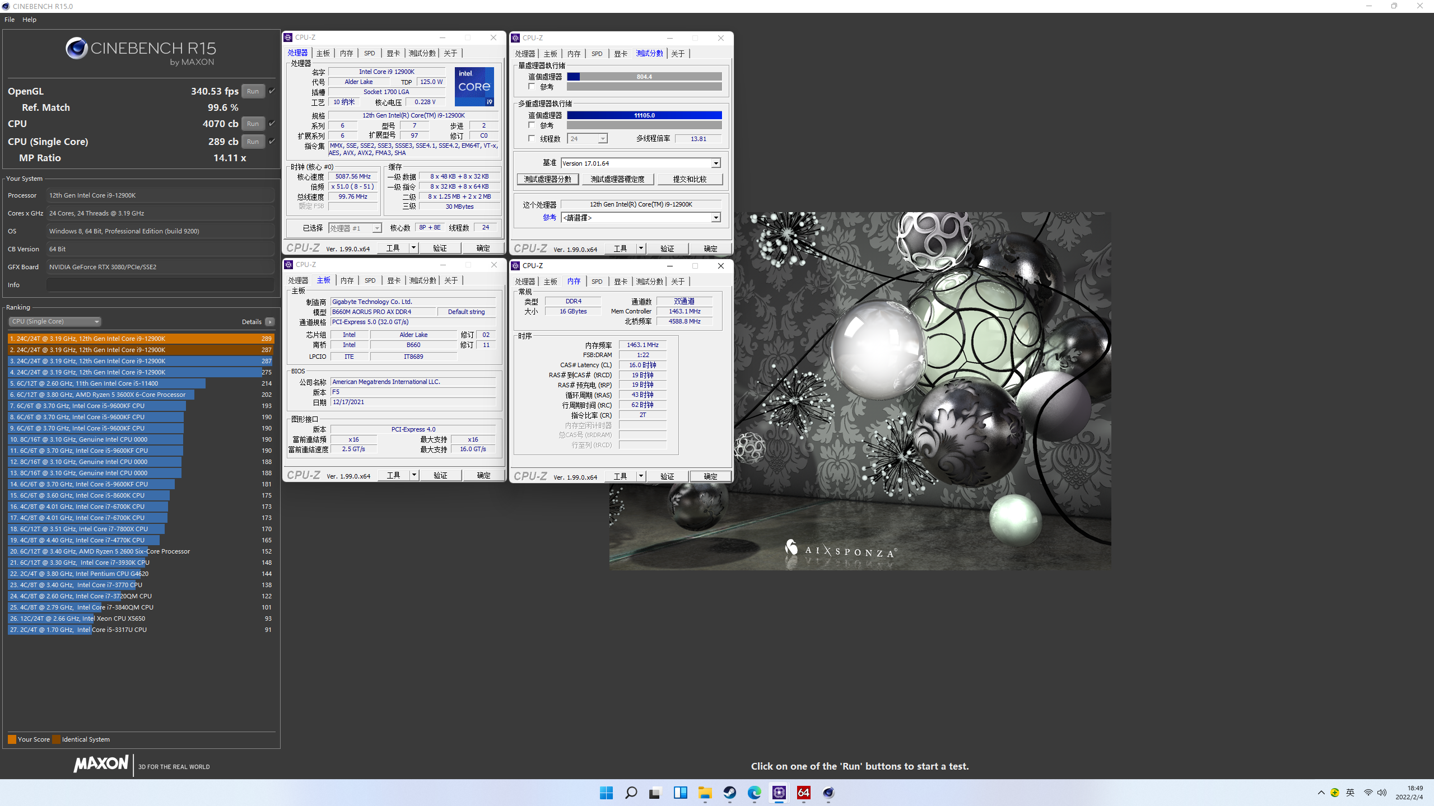Image resolution: width=1434 pixels, height=806 pixels.
Task: Click the bench CPU score button (測試處理器分數)
Action: [x=547, y=179]
